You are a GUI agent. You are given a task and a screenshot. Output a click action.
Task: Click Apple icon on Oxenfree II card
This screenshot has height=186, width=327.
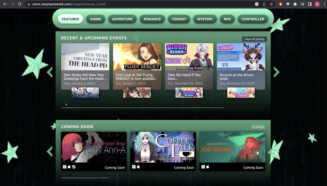207,166
